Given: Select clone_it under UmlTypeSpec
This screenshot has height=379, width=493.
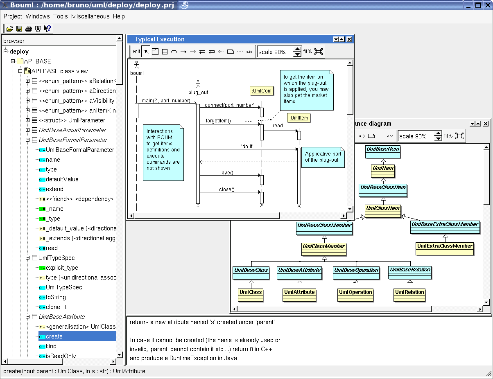Looking at the screenshot, I should click(56, 307).
